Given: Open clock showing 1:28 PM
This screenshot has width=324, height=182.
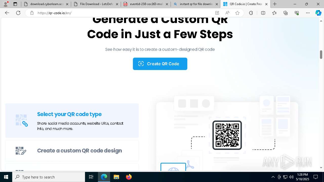Looking at the screenshot, I should (302, 177).
